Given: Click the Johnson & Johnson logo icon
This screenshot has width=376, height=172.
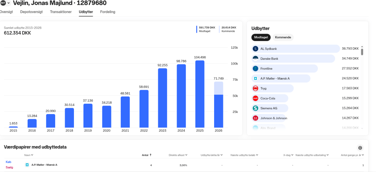Looking at the screenshot, I should click(255, 118).
